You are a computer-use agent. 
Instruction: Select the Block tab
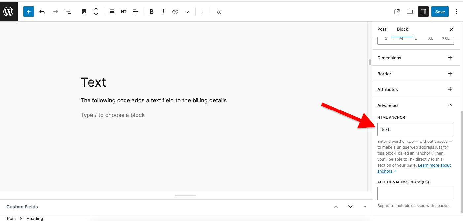point(402,29)
